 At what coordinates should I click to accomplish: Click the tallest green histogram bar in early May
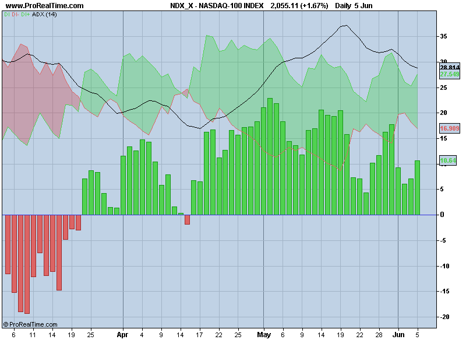pyautogui.click(x=270, y=156)
